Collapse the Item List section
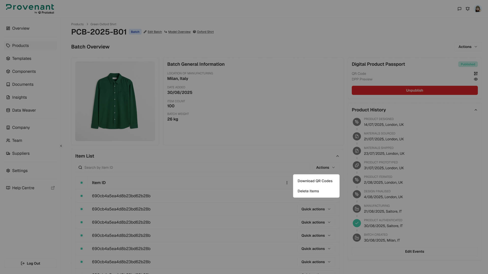Viewport: 488px width, 274px height. 338,156
